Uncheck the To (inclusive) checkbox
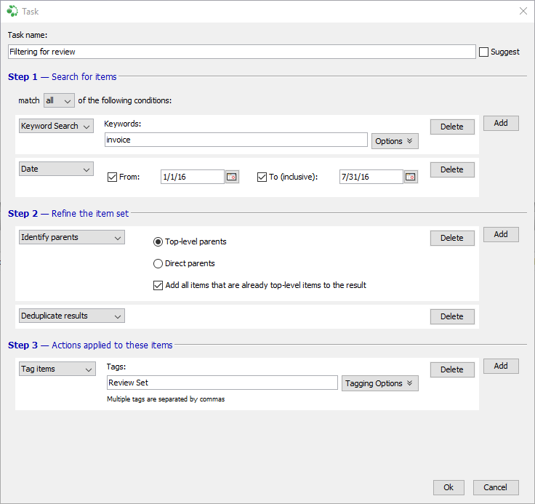535x504 pixels. point(262,177)
